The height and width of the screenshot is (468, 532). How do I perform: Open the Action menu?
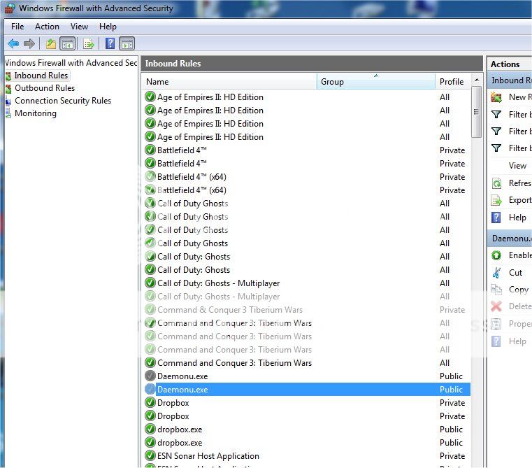pos(47,27)
